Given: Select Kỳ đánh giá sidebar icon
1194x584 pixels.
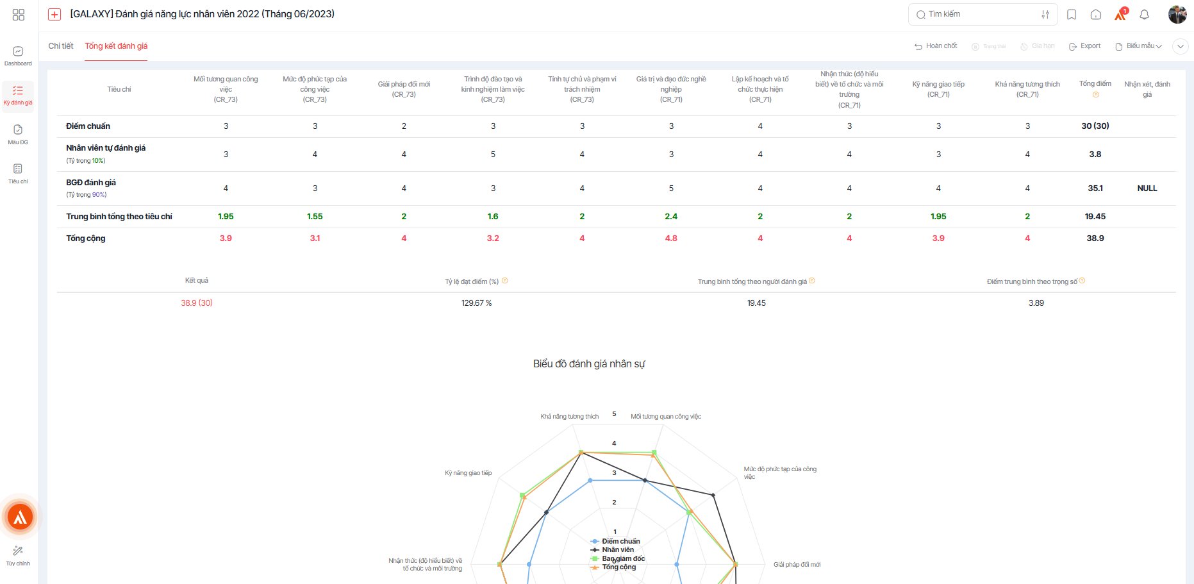Looking at the screenshot, I should [18, 95].
